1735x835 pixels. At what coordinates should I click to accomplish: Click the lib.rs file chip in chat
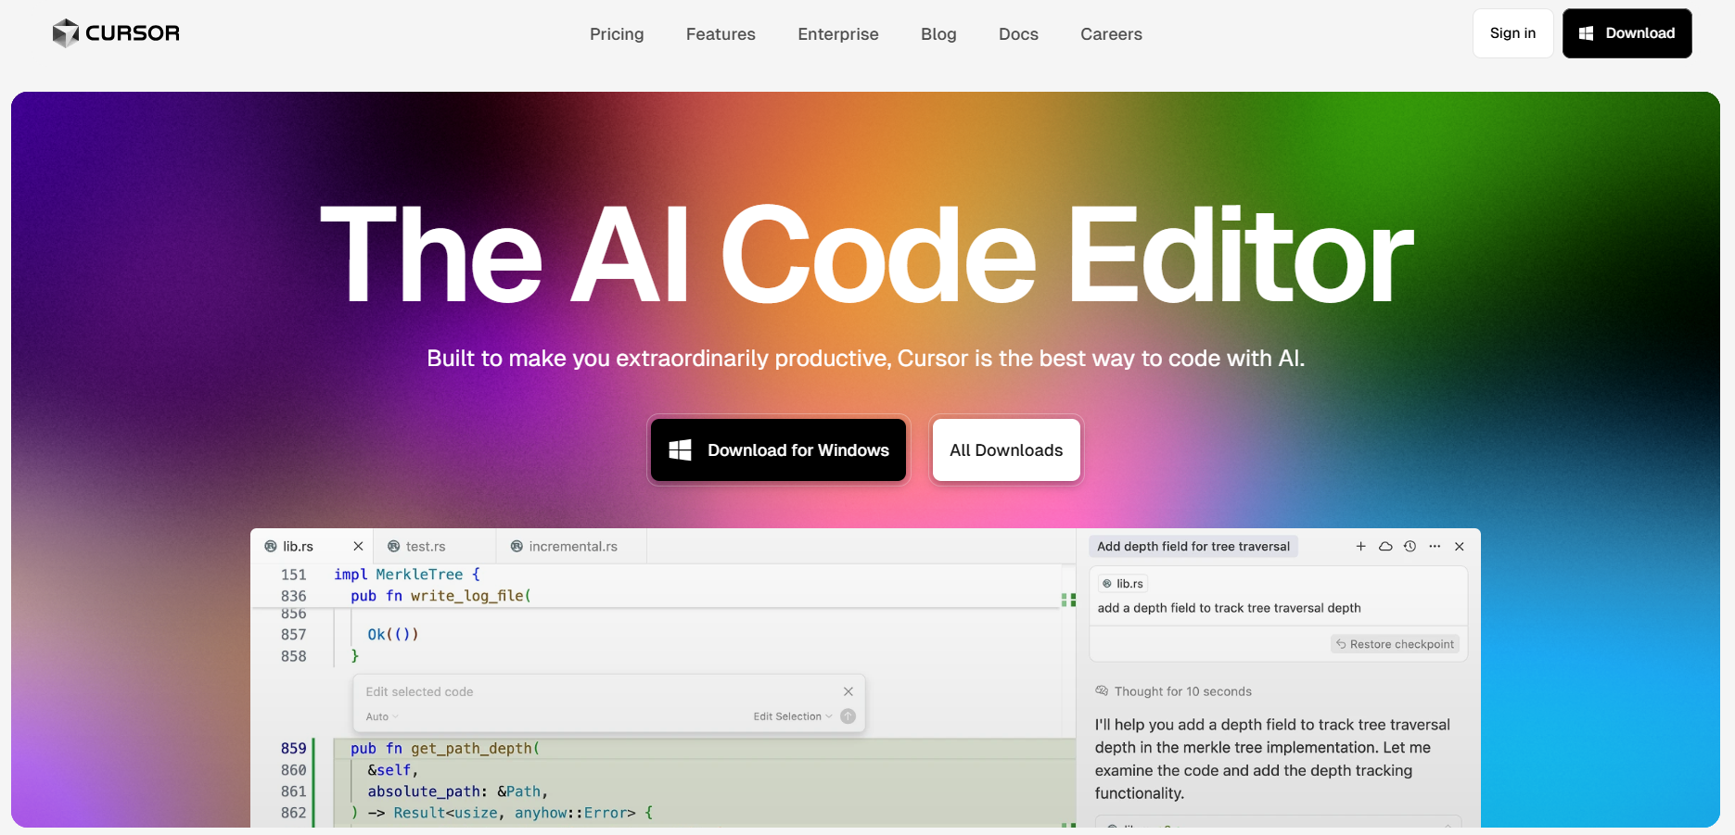(1123, 584)
